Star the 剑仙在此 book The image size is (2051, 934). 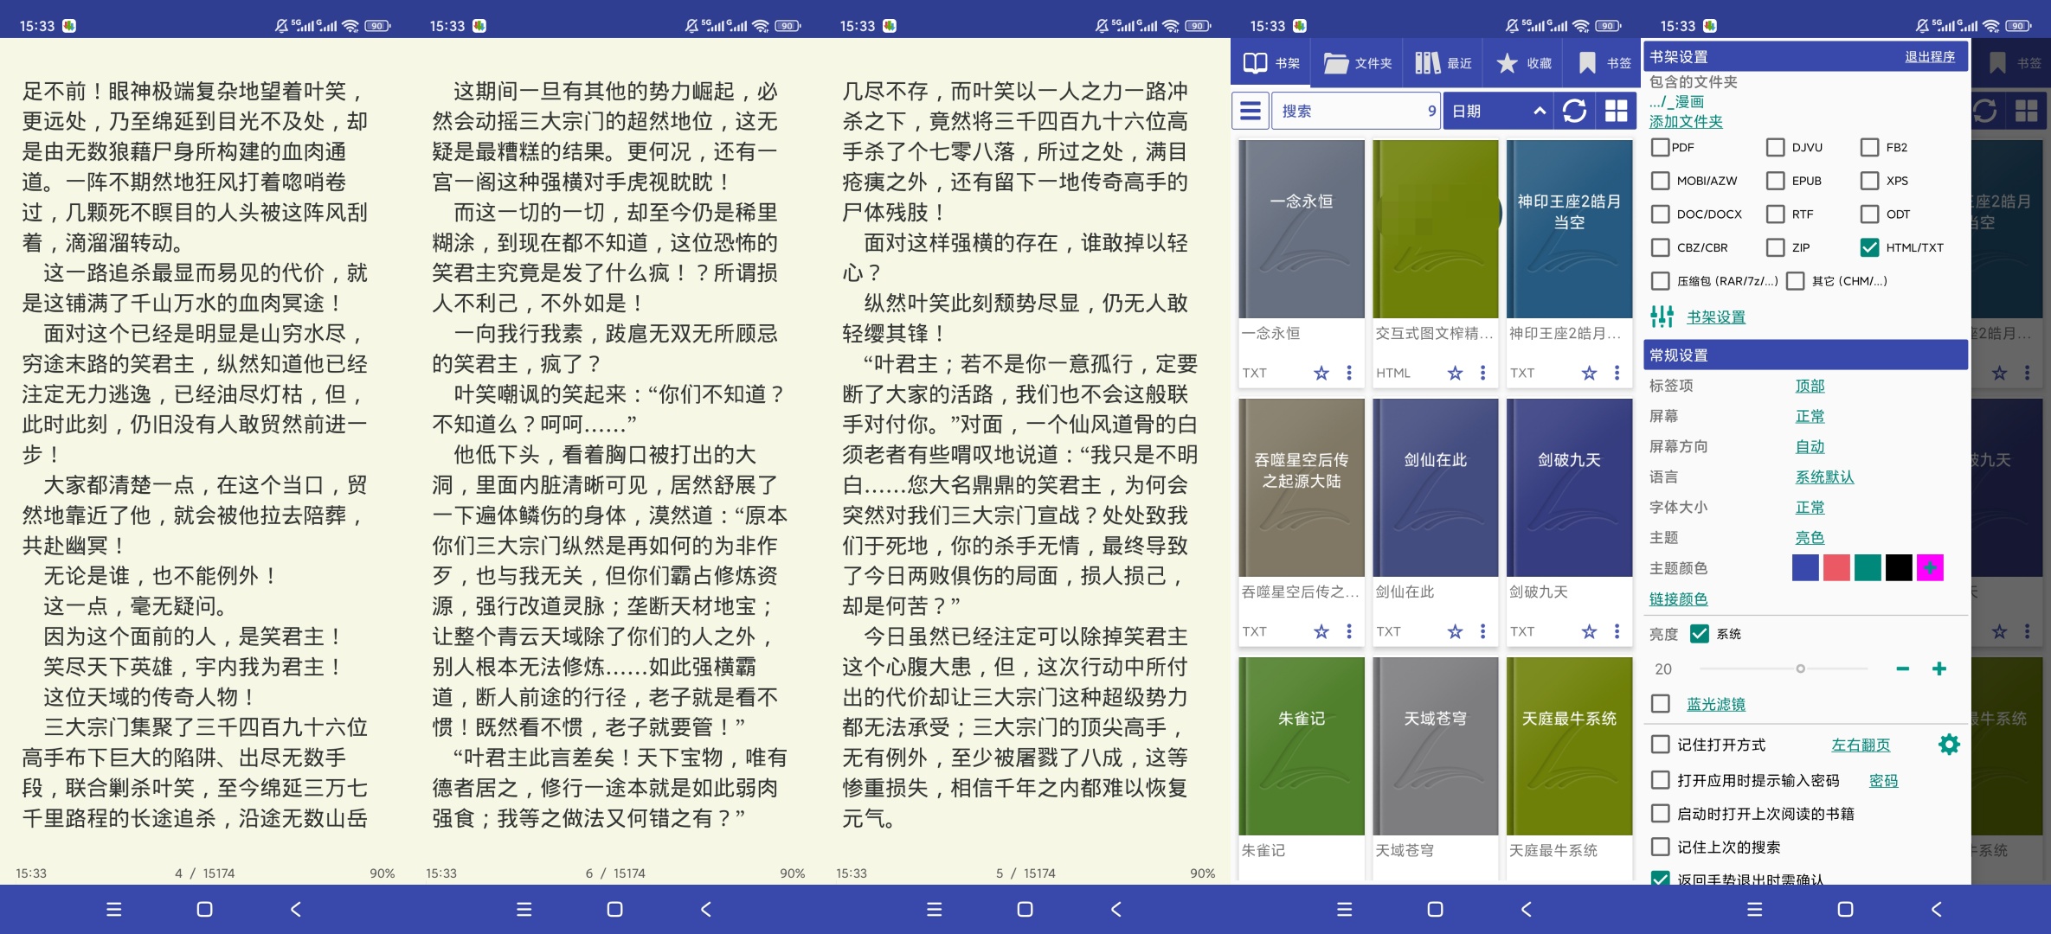click(x=1456, y=631)
